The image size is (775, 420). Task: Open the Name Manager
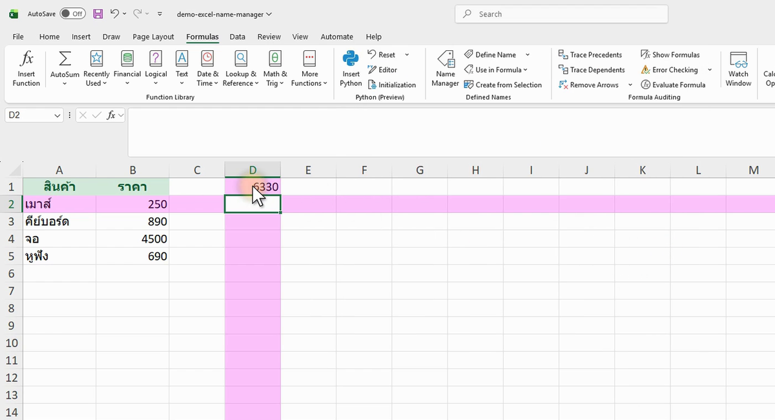[x=446, y=70]
